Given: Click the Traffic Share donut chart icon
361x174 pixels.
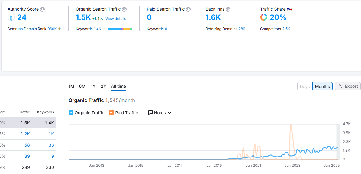Looking at the screenshot, I should [x=264, y=17].
